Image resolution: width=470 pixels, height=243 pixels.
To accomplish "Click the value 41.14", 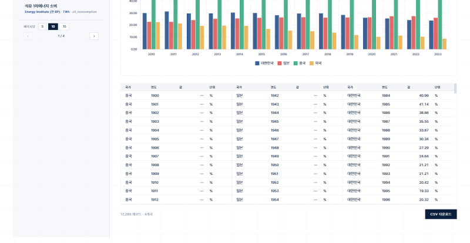I will click(424, 104).
